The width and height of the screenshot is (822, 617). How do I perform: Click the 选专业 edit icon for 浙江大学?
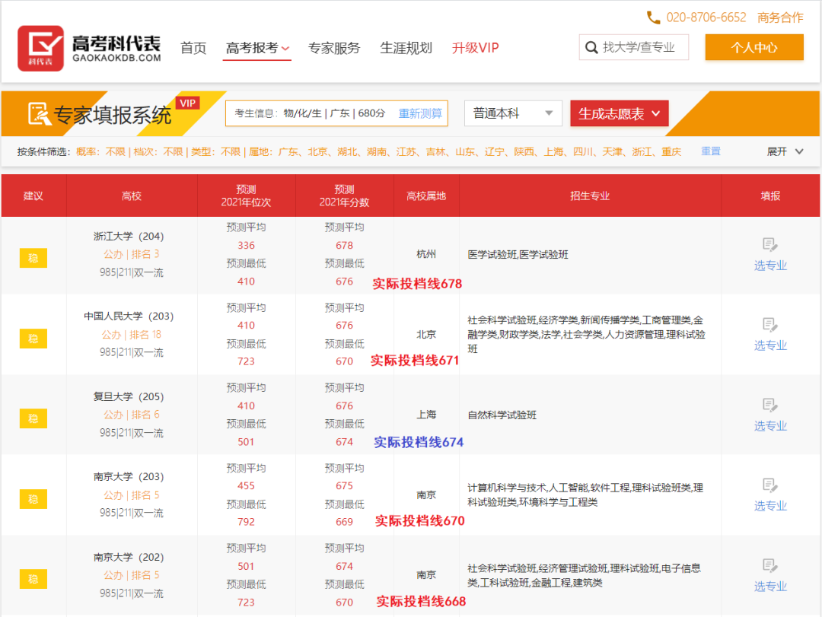click(769, 245)
